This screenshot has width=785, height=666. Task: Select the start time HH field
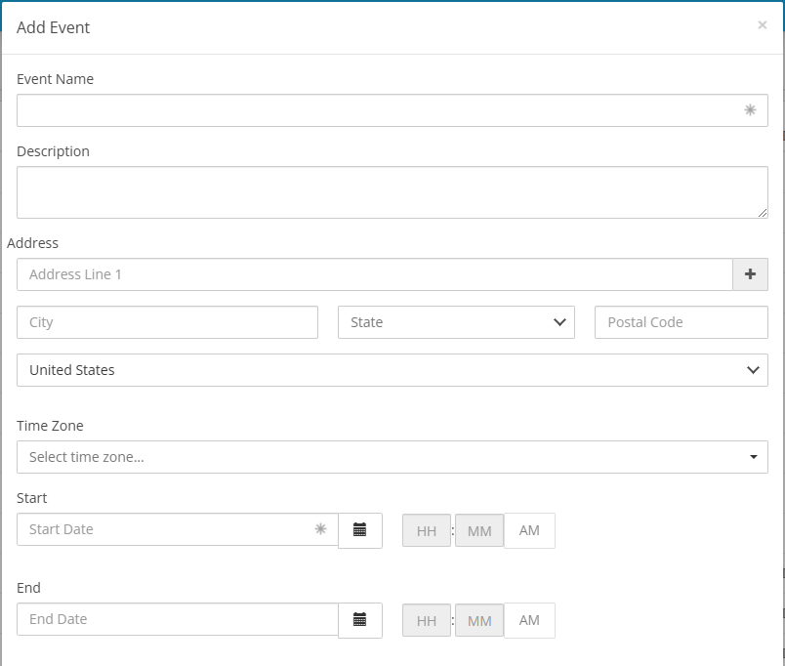[427, 531]
